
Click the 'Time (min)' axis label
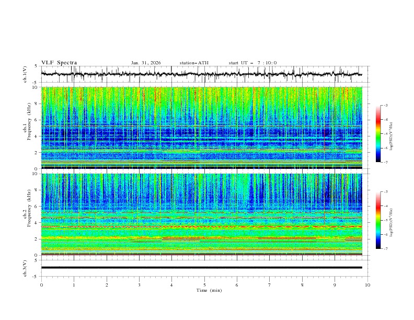tap(209, 290)
